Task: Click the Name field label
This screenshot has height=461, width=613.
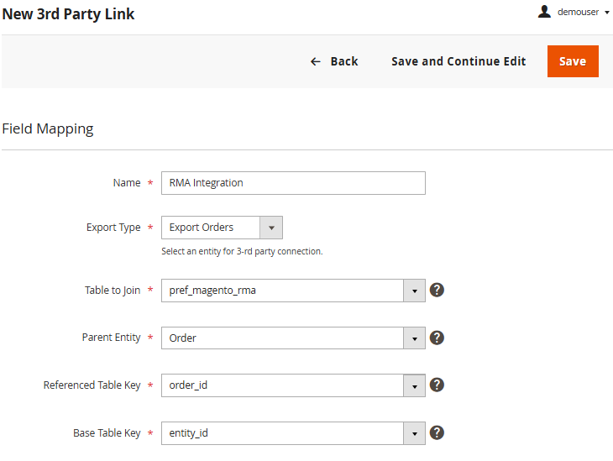Action: pyautogui.click(x=127, y=183)
